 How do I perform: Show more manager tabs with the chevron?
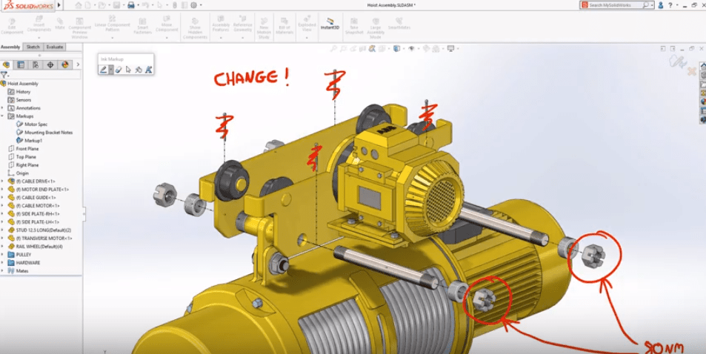[x=78, y=65]
